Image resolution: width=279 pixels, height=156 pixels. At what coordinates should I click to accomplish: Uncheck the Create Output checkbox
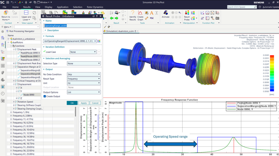45,96
